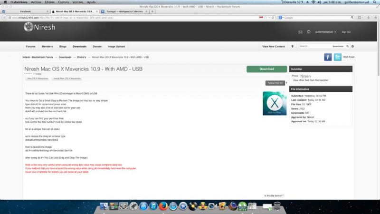The width and height of the screenshot is (380, 214).
Task: Open the Firefox downloads arrow button
Action: pos(369,18)
